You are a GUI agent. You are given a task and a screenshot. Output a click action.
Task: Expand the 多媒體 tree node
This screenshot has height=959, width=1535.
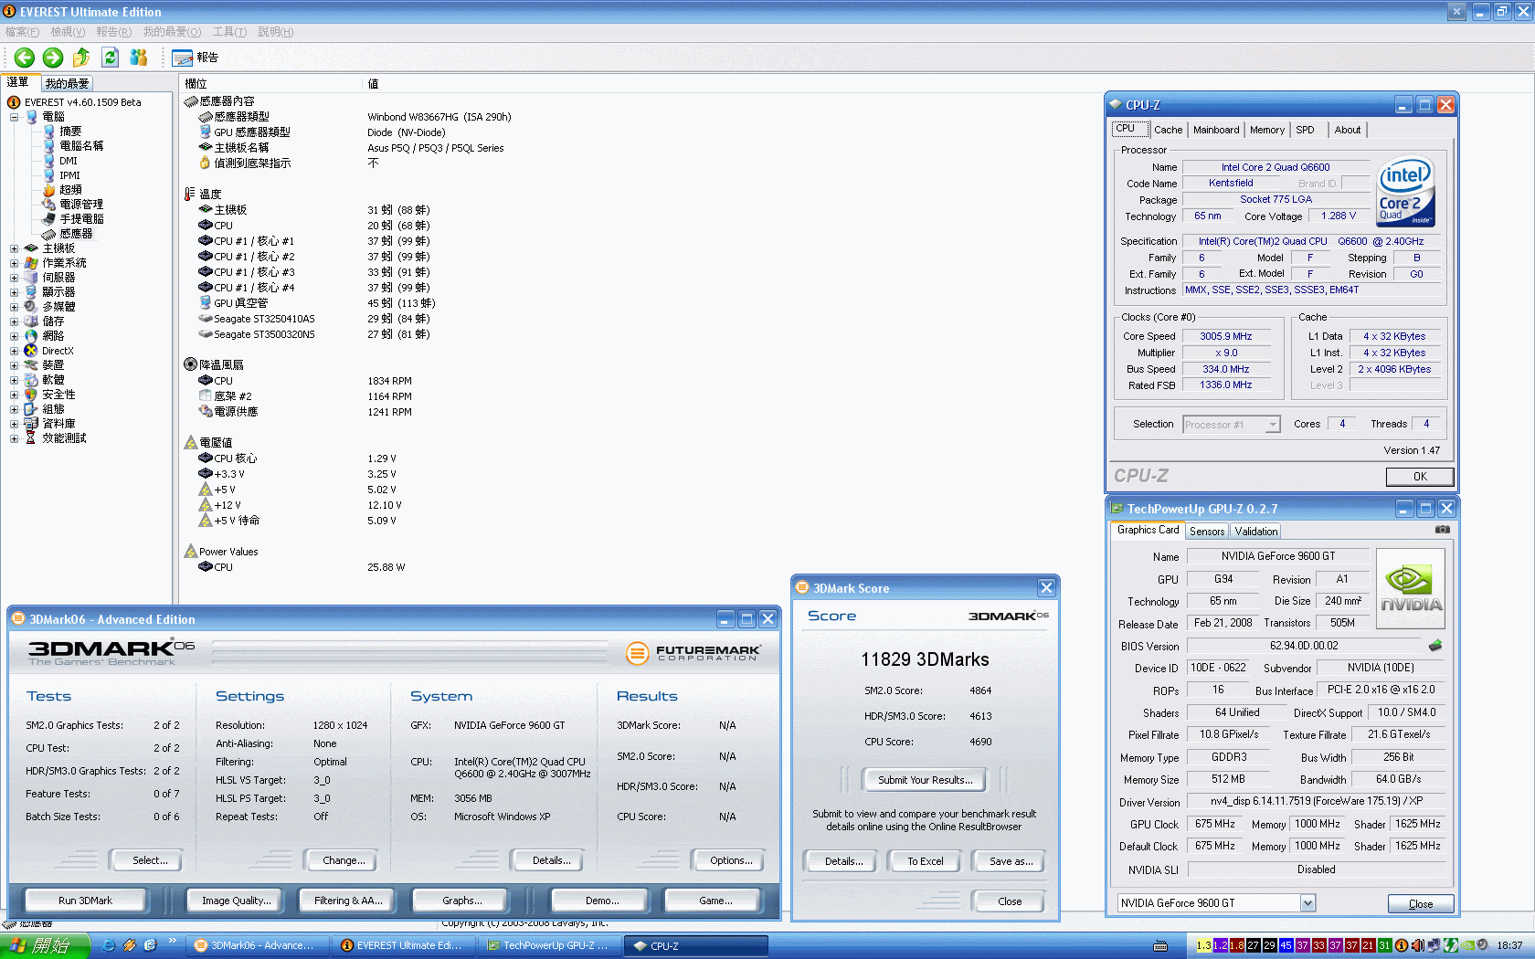point(14,307)
